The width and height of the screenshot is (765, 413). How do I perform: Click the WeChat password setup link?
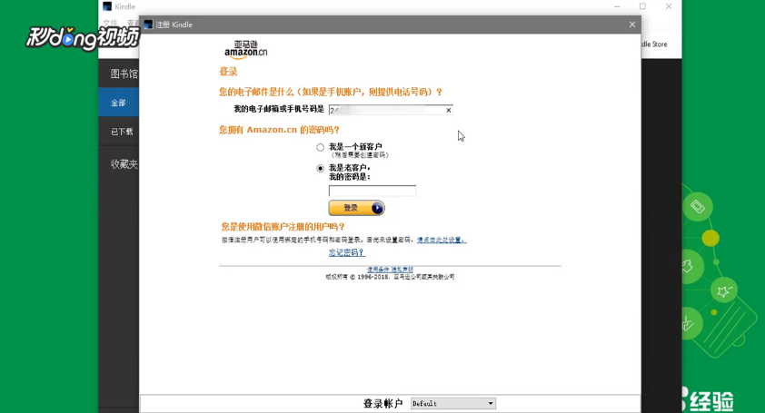[x=442, y=240]
